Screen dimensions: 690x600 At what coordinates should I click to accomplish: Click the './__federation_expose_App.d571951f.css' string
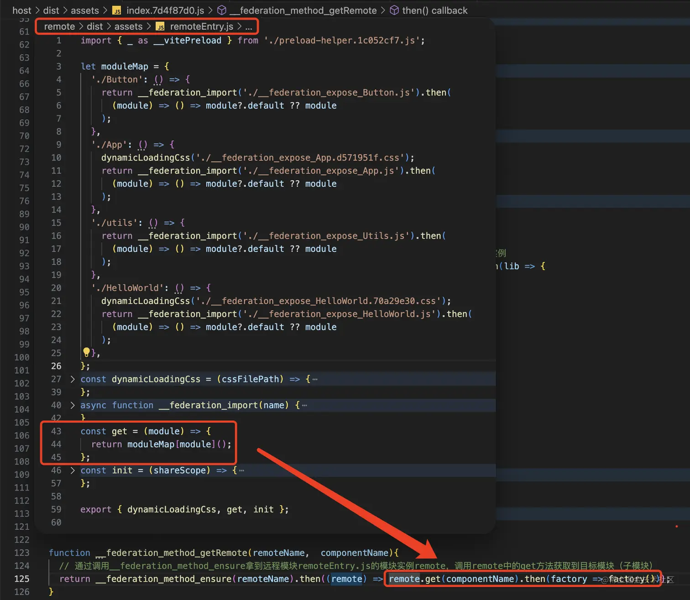point(300,157)
